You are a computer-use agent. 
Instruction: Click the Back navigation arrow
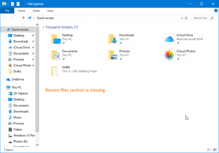click(5, 18)
